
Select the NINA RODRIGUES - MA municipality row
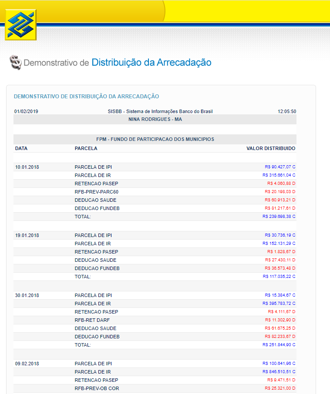pyautogui.click(x=155, y=119)
